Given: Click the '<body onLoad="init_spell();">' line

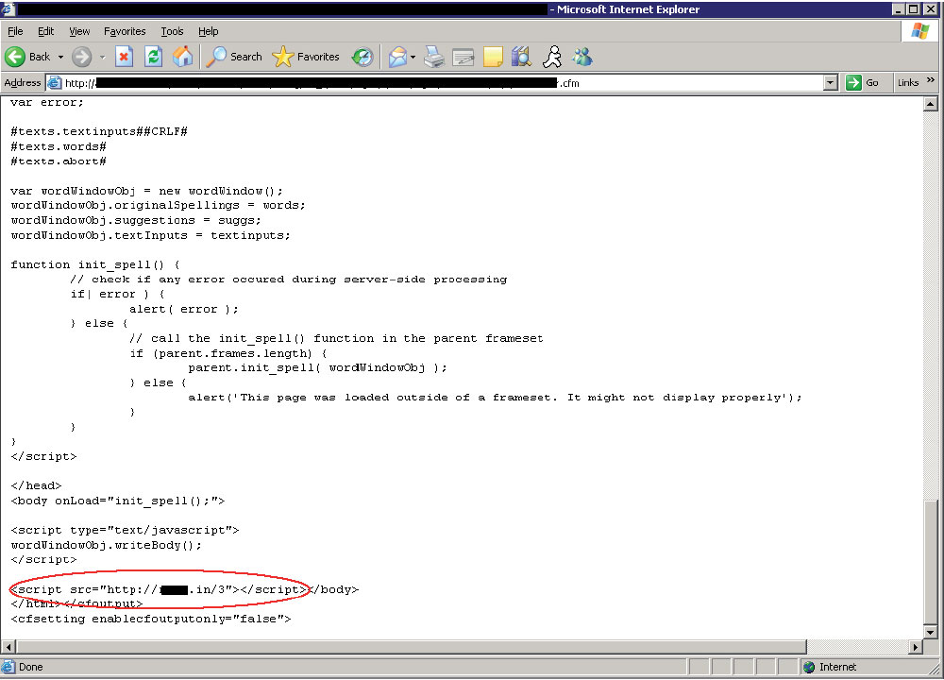Looking at the screenshot, I should 117,501.
